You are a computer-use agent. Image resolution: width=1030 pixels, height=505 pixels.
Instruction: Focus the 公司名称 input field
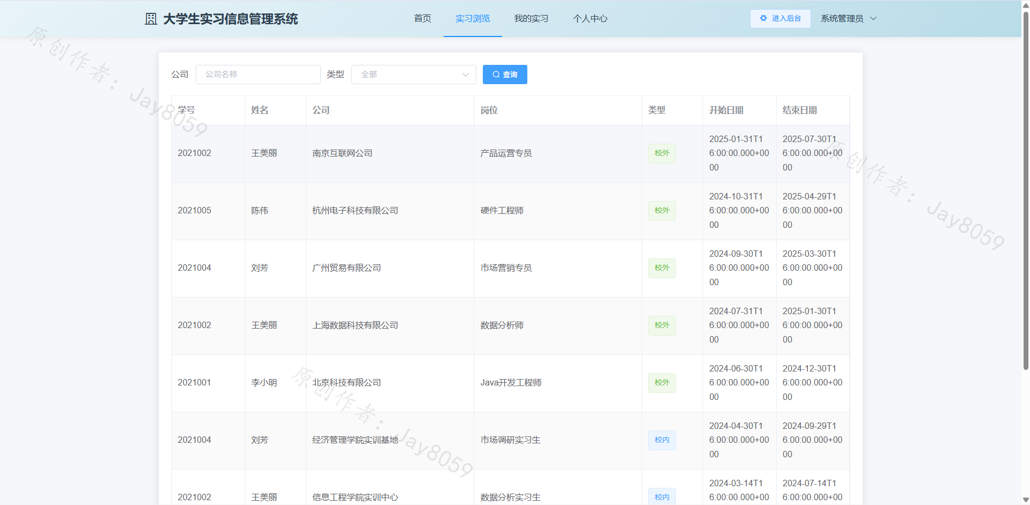(x=258, y=75)
